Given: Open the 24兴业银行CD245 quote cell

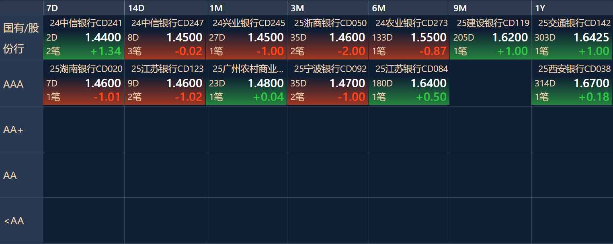Looking at the screenshot, I should tap(246, 37).
